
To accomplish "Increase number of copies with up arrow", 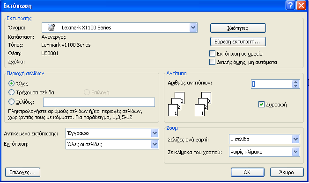I will pyautogui.click(x=295, y=82).
